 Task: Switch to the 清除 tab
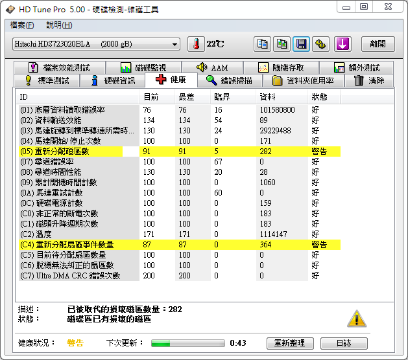pos(369,80)
